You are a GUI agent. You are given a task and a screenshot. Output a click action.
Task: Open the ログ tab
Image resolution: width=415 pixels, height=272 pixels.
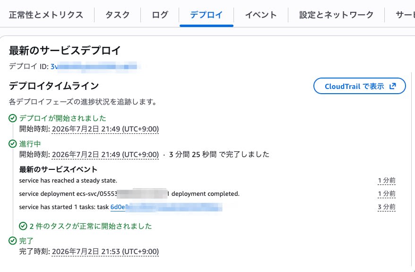pyautogui.click(x=160, y=15)
